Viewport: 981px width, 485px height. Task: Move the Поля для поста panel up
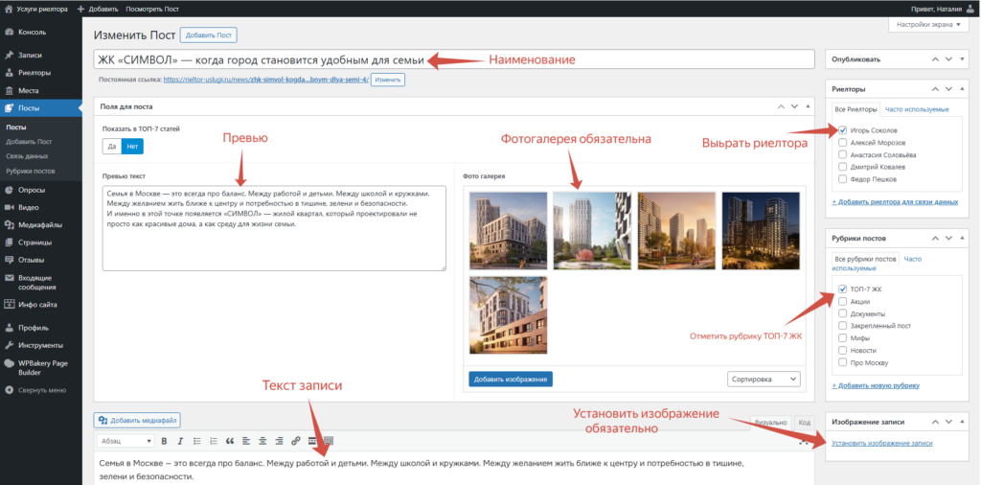[x=781, y=106]
